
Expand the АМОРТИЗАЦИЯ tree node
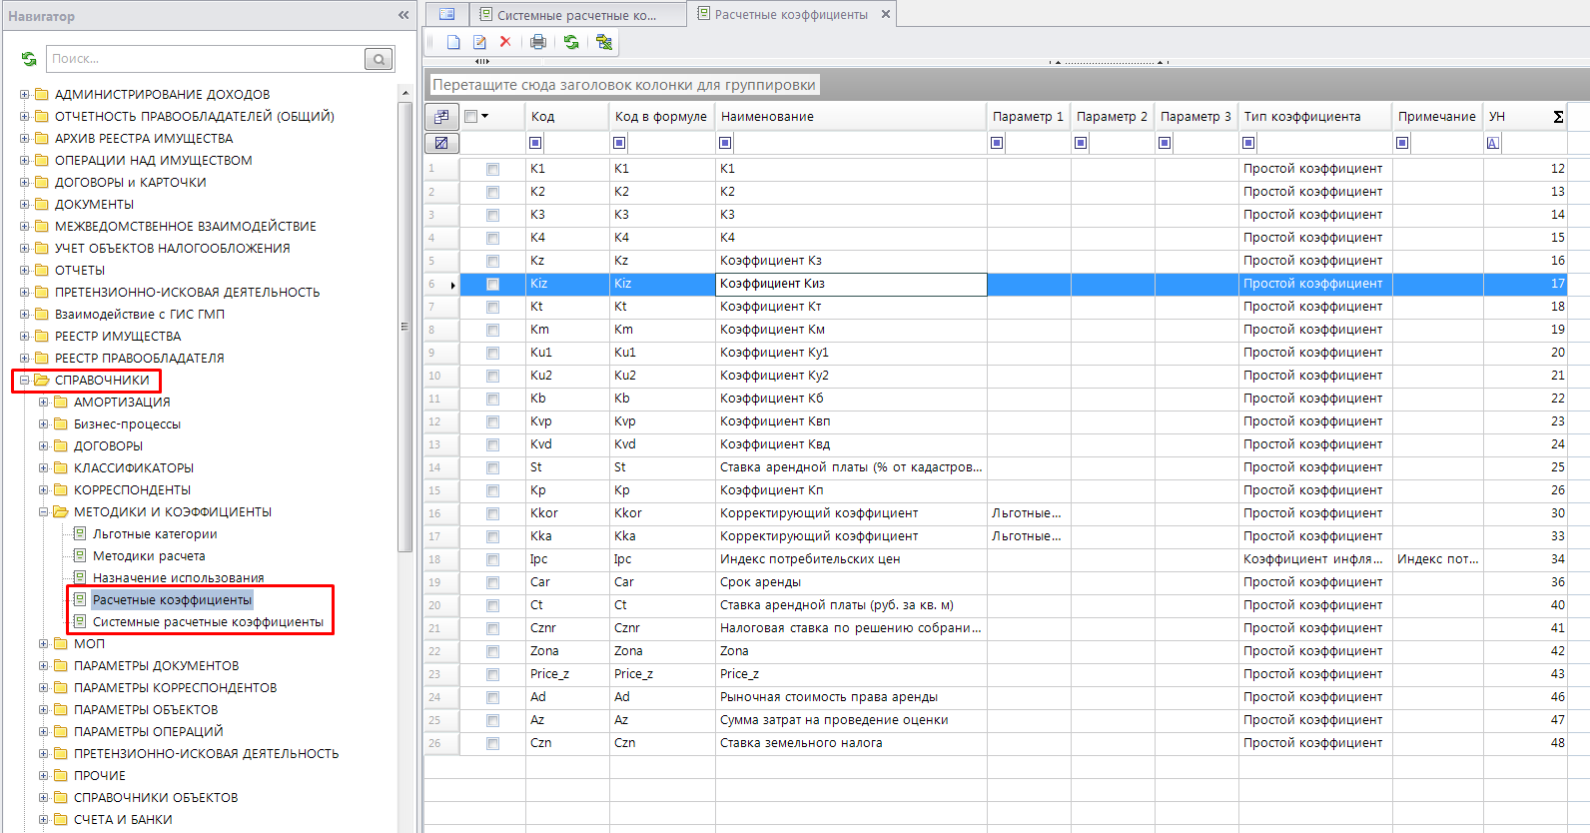(x=44, y=402)
